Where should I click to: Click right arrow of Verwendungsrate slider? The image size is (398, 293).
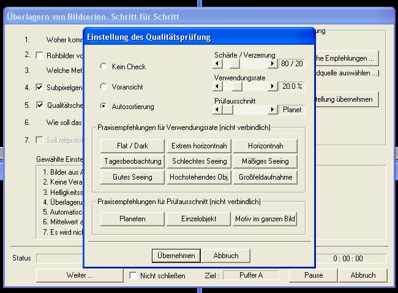click(273, 86)
